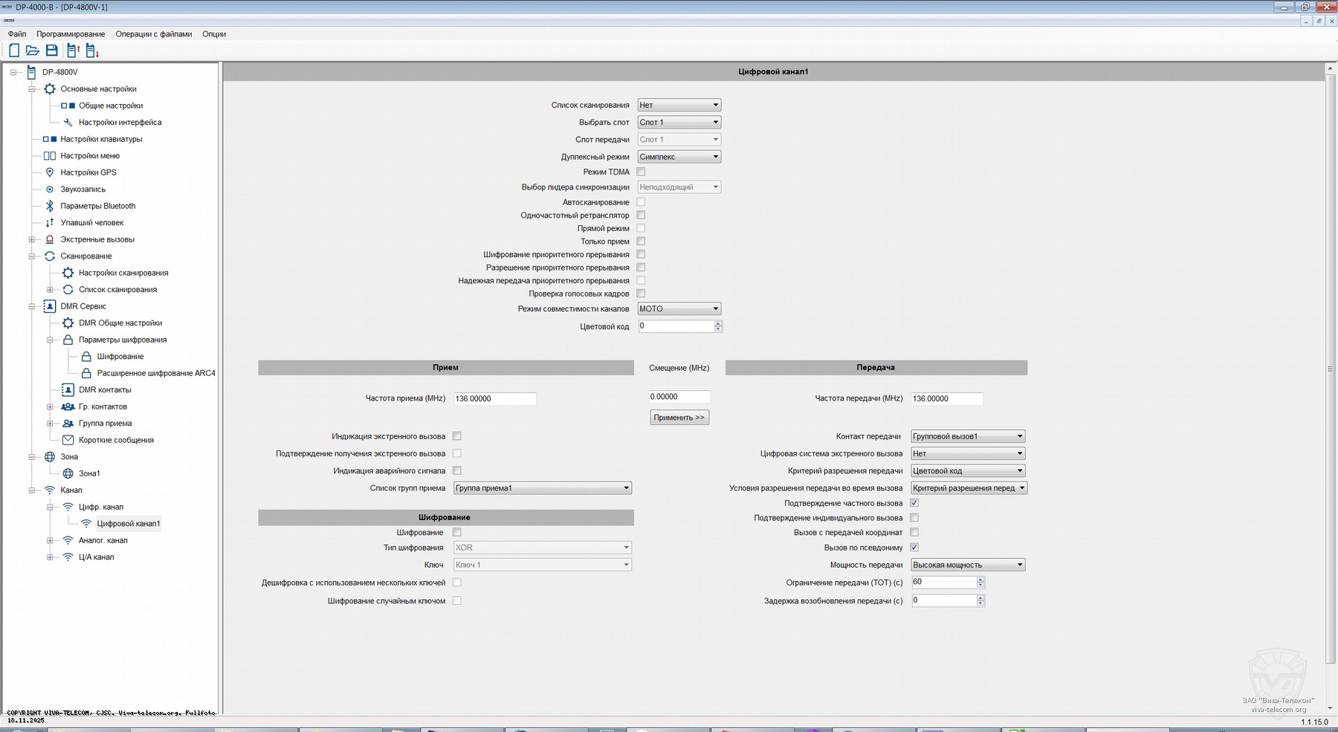
Task: Open the Дуплексный режим dropdown
Action: 679,157
